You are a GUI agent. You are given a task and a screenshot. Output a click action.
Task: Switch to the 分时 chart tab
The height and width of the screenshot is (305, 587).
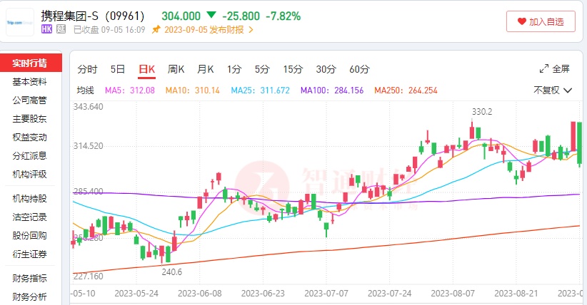pyautogui.click(x=87, y=69)
